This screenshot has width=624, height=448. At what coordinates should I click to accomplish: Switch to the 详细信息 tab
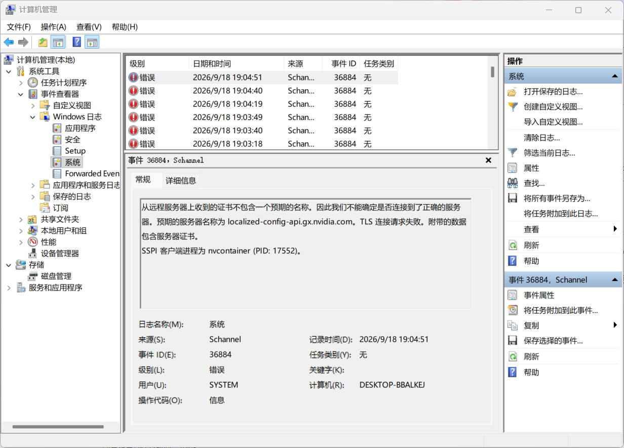coord(181,180)
